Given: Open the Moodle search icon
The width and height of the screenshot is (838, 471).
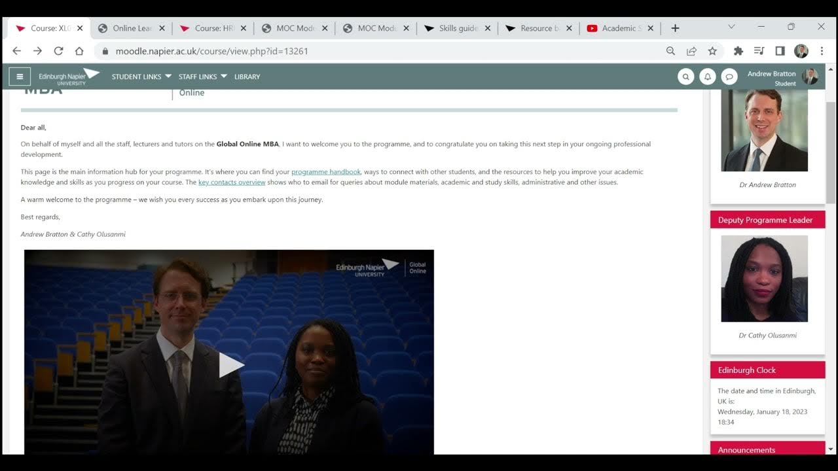Looking at the screenshot, I should pyautogui.click(x=685, y=77).
